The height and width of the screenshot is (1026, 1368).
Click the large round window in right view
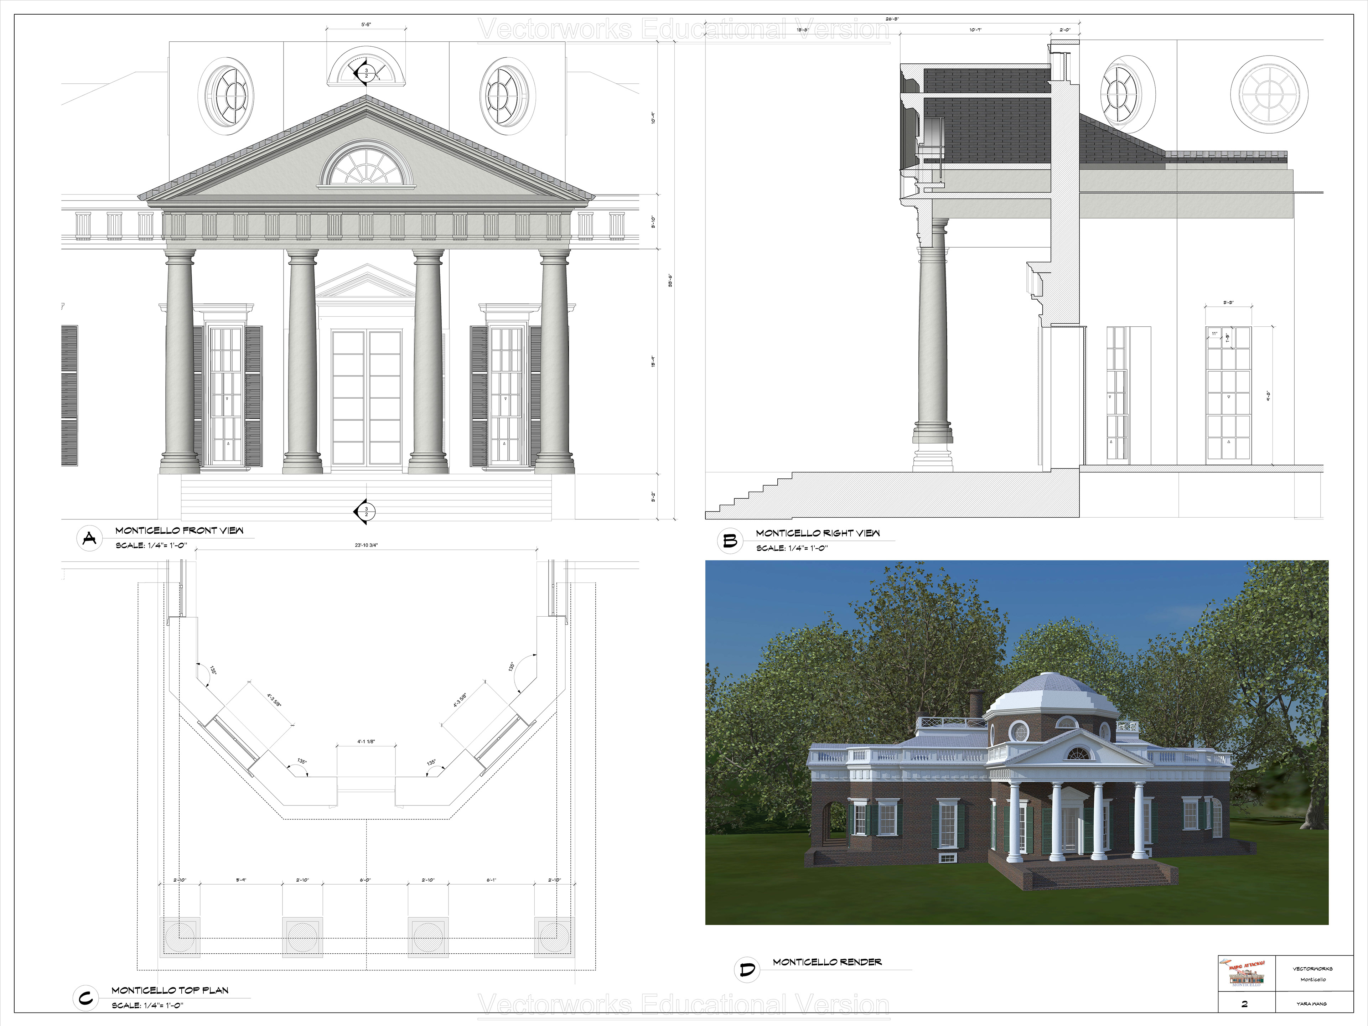pos(1269,94)
